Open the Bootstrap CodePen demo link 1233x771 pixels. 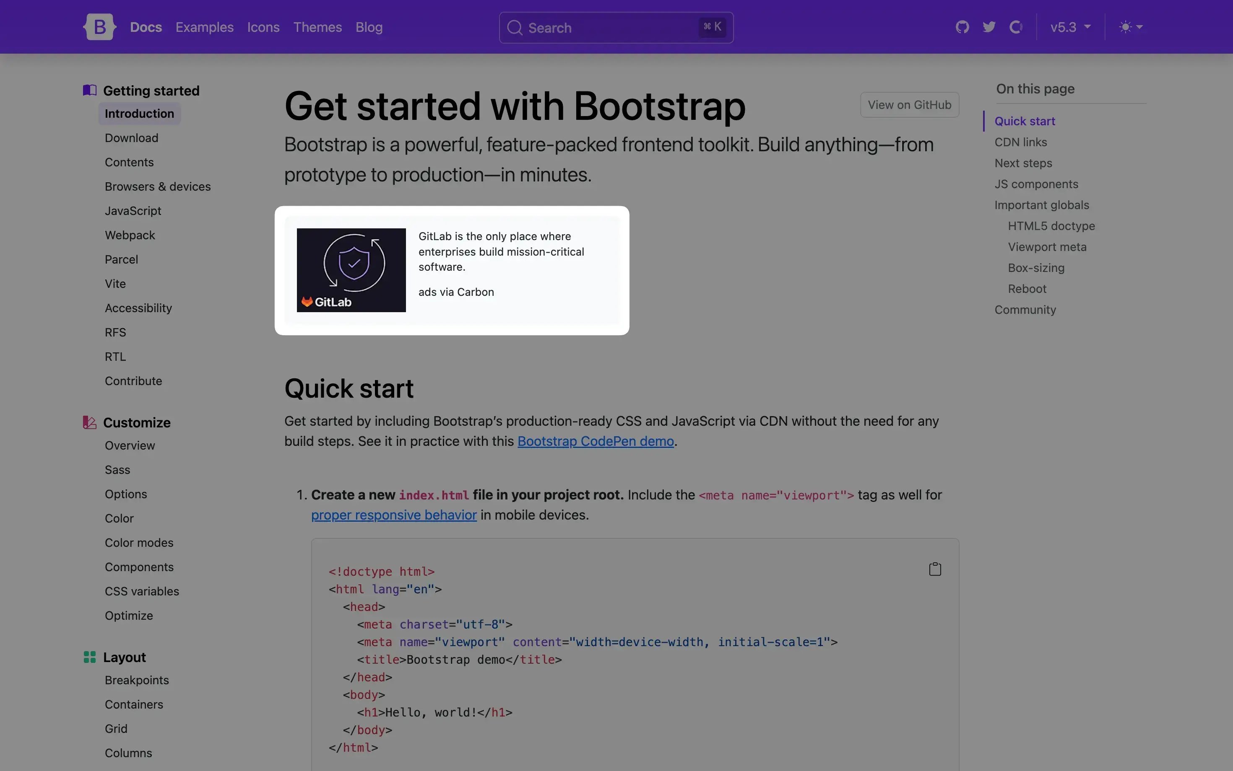tap(596, 441)
